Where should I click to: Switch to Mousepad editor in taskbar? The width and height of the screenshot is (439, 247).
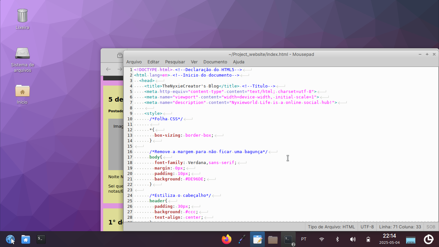coord(257,239)
